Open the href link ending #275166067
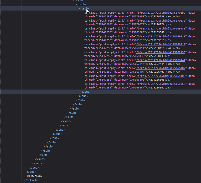Viewport: 201px width, 183px height. pyautogui.click(x=161, y=84)
